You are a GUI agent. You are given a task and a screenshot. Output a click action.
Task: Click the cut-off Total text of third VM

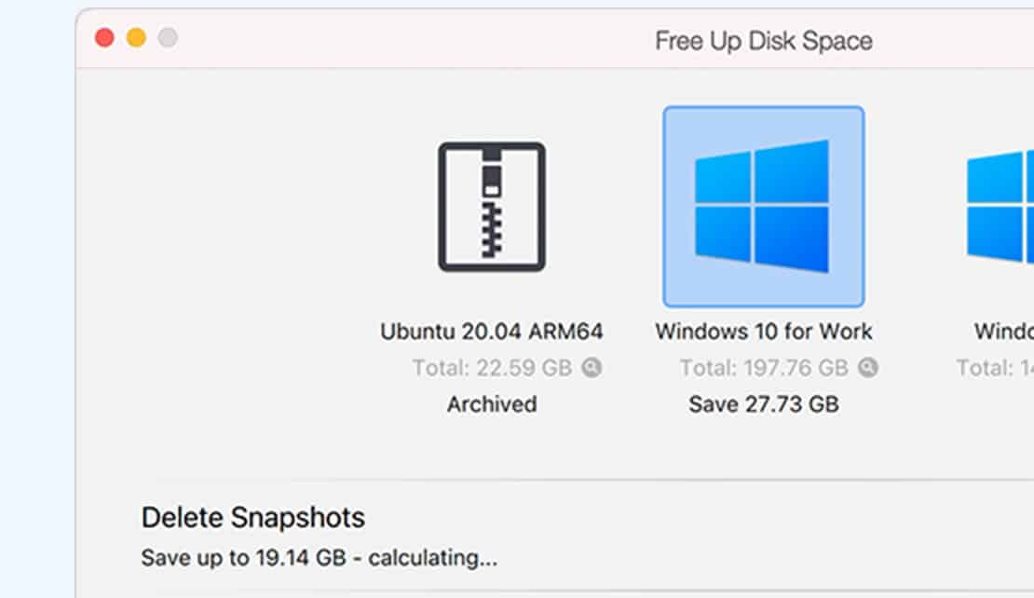coord(995,368)
